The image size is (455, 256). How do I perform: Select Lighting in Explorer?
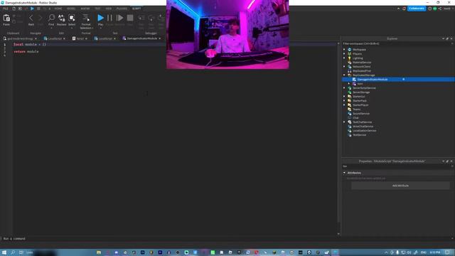(x=358, y=58)
